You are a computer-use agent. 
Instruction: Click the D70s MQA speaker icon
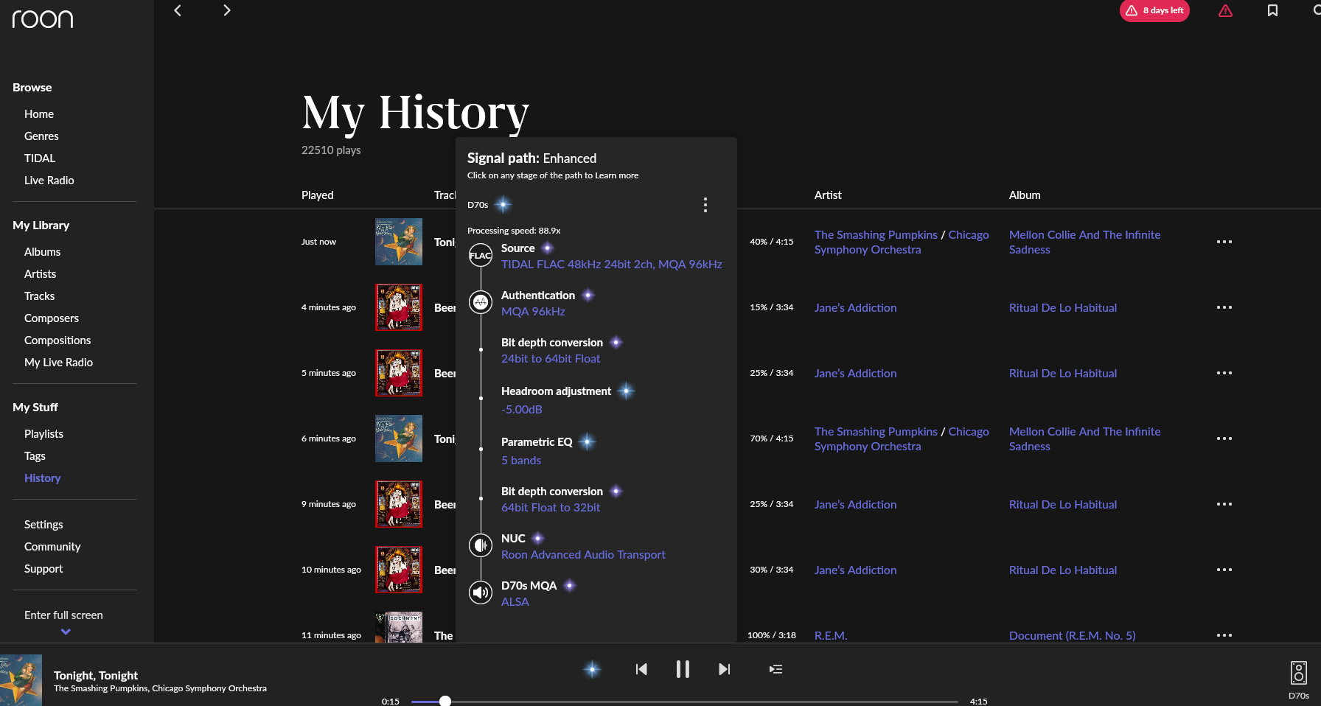[x=481, y=593]
